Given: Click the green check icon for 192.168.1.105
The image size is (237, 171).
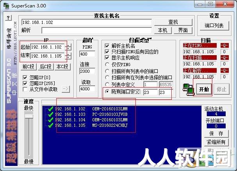Looking at the screenshot, I should (50, 125).
